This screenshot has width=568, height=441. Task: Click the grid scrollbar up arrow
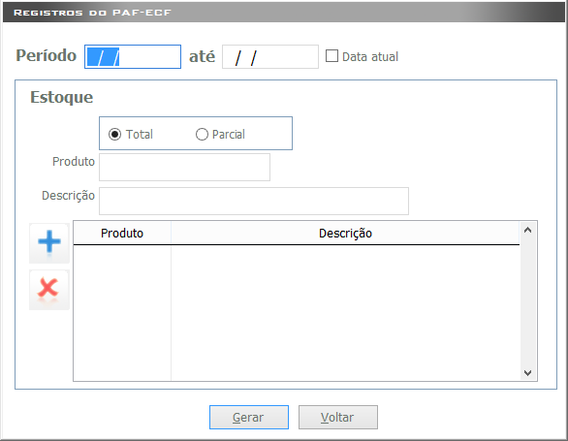tap(528, 230)
